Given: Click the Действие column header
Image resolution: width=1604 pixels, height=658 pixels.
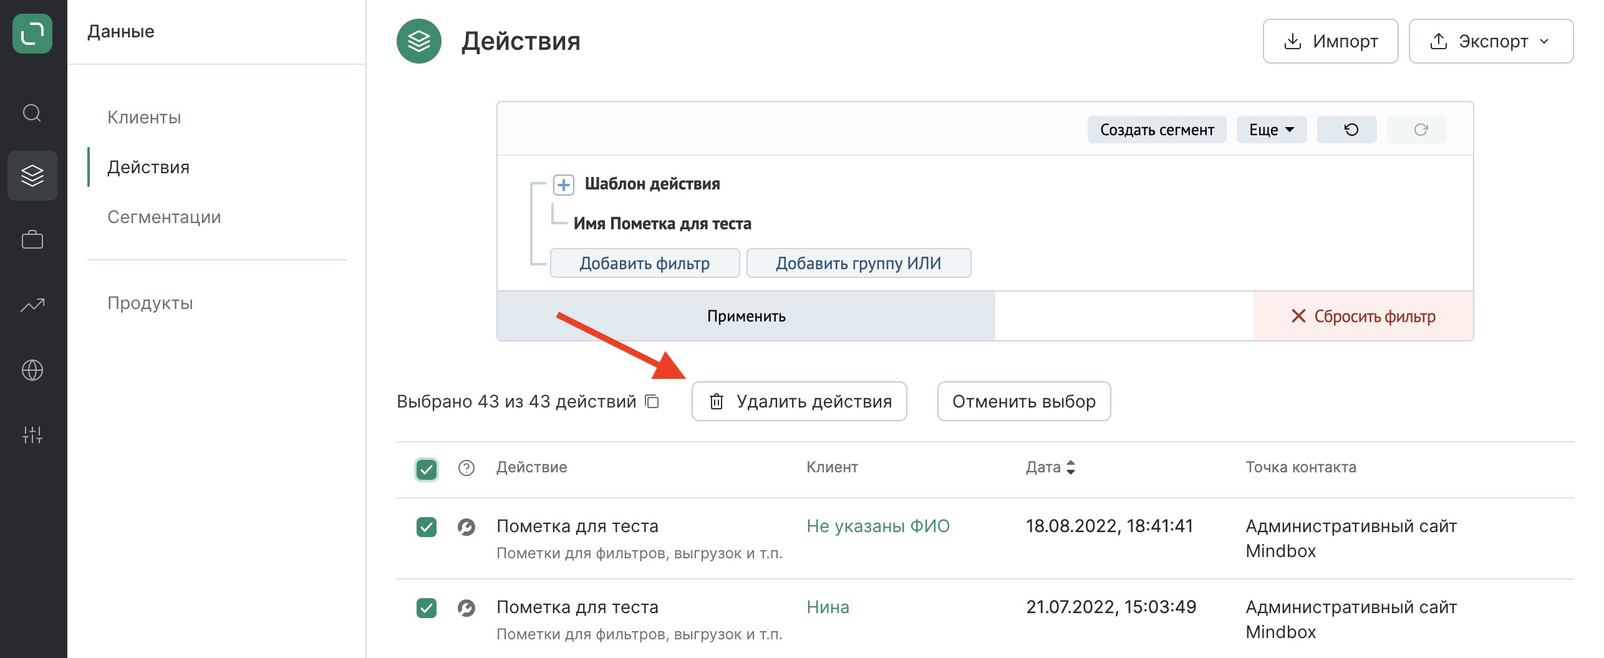Looking at the screenshot, I should [x=532, y=467].
